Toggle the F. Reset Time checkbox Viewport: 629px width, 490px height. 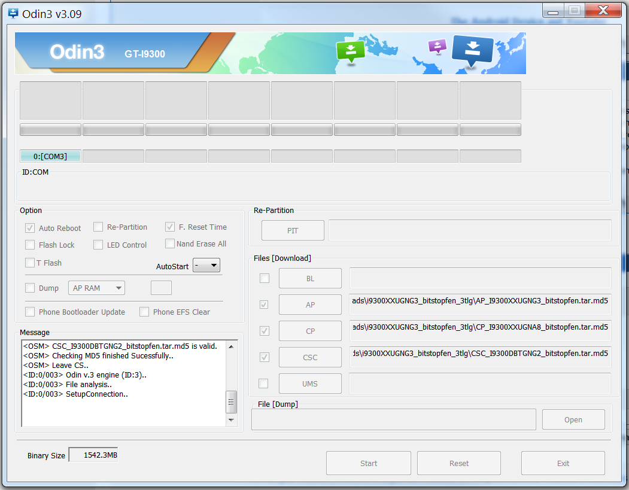coord(170,227)
